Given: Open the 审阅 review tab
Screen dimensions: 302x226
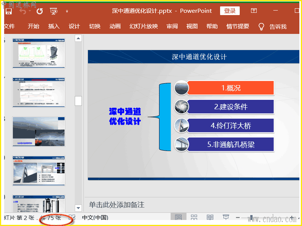Looking at the screenshot, I should 172,26.
